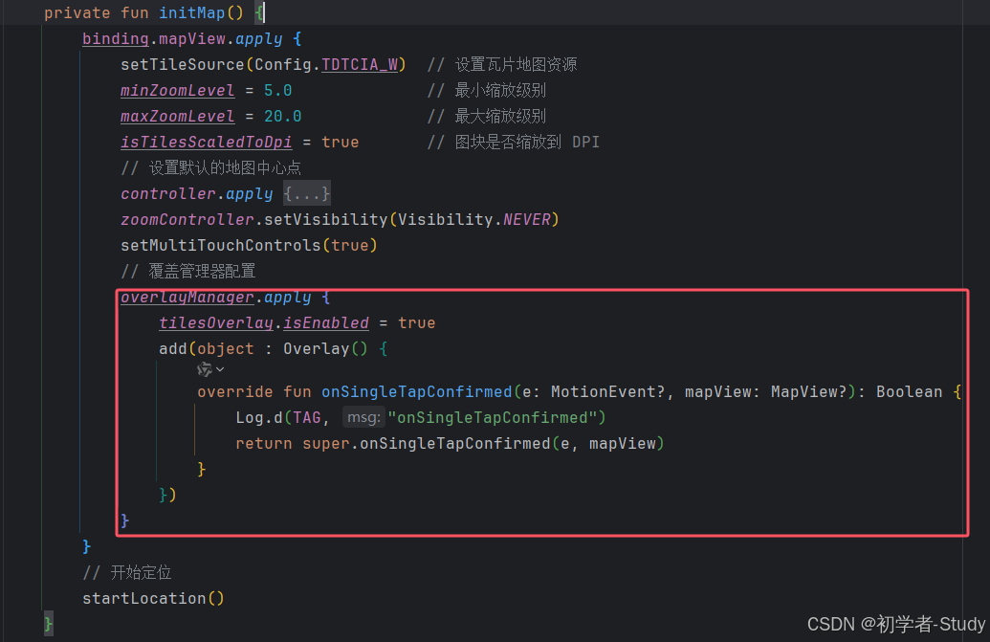
Task: Click the onSingleTapConfirmed override function name
Action: click(x=417, y=391)
